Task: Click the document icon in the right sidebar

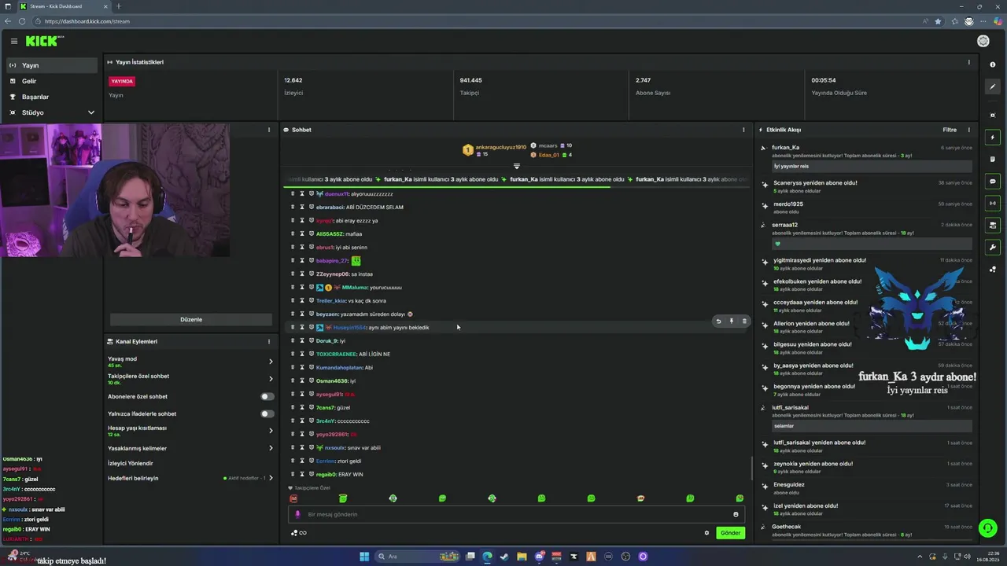Action: click(993, 159)
